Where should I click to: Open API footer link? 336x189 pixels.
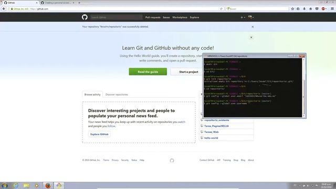(218, 160)
